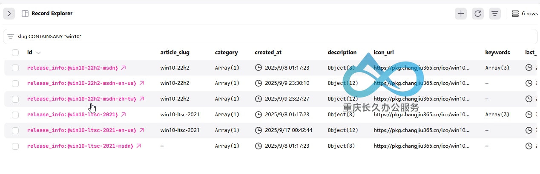Click the arrow icon next to win10-22h2-msdn-zh-tw

tap(142, 99)
